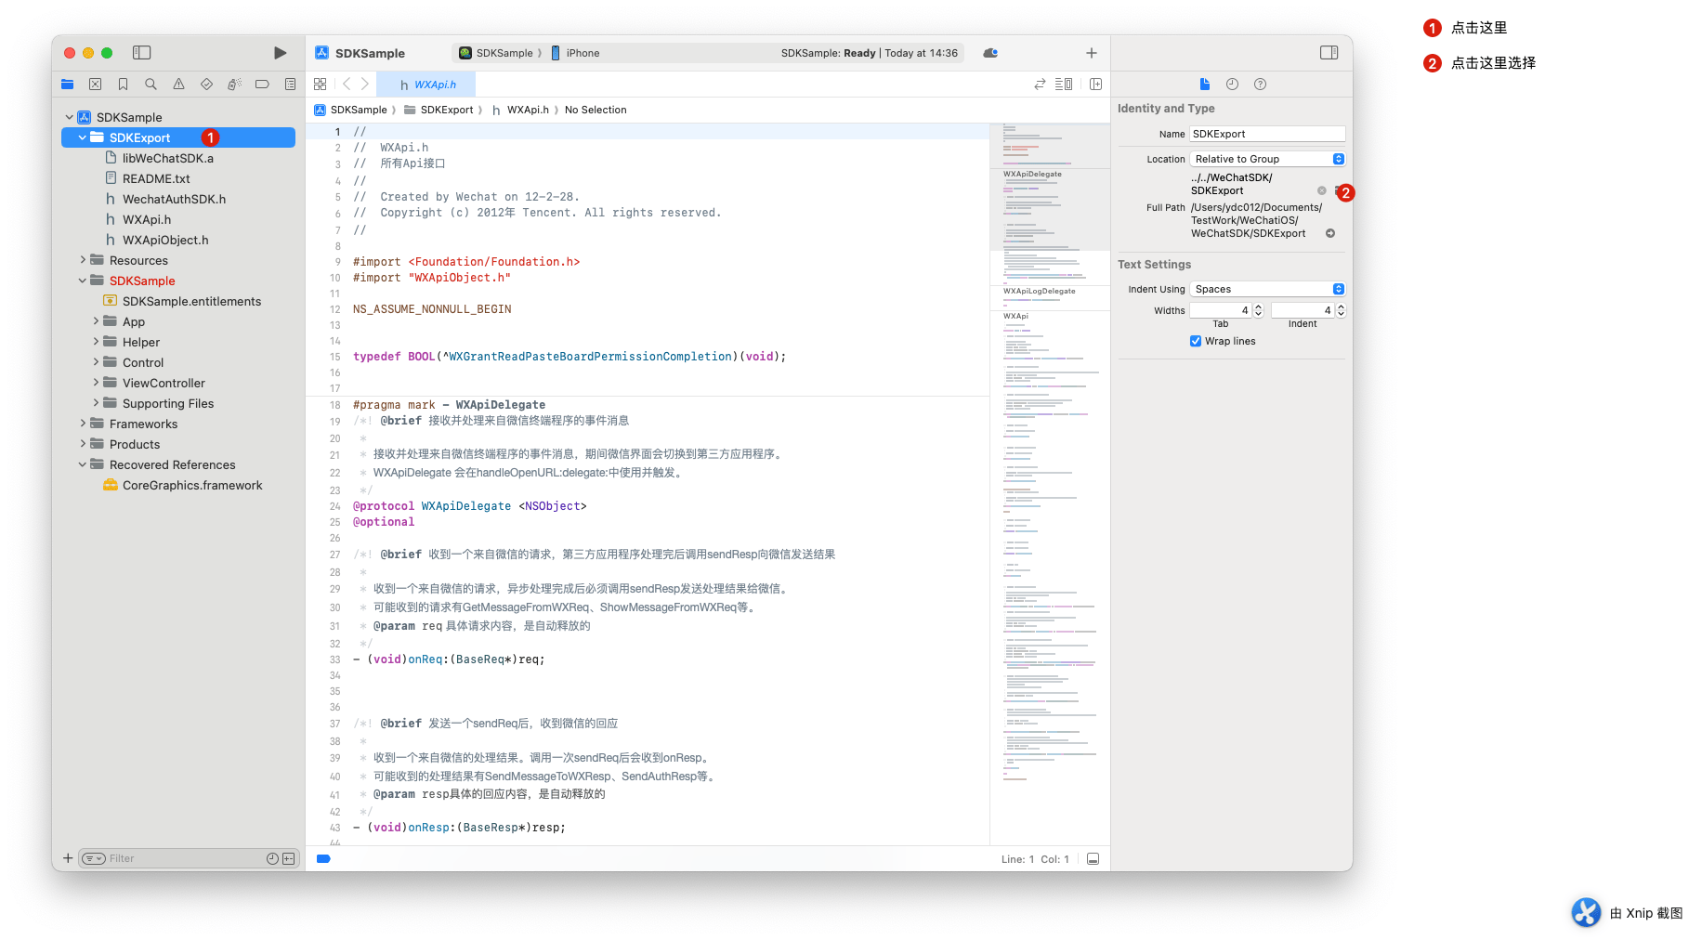Expand the Helper folder

pos(96,342)
